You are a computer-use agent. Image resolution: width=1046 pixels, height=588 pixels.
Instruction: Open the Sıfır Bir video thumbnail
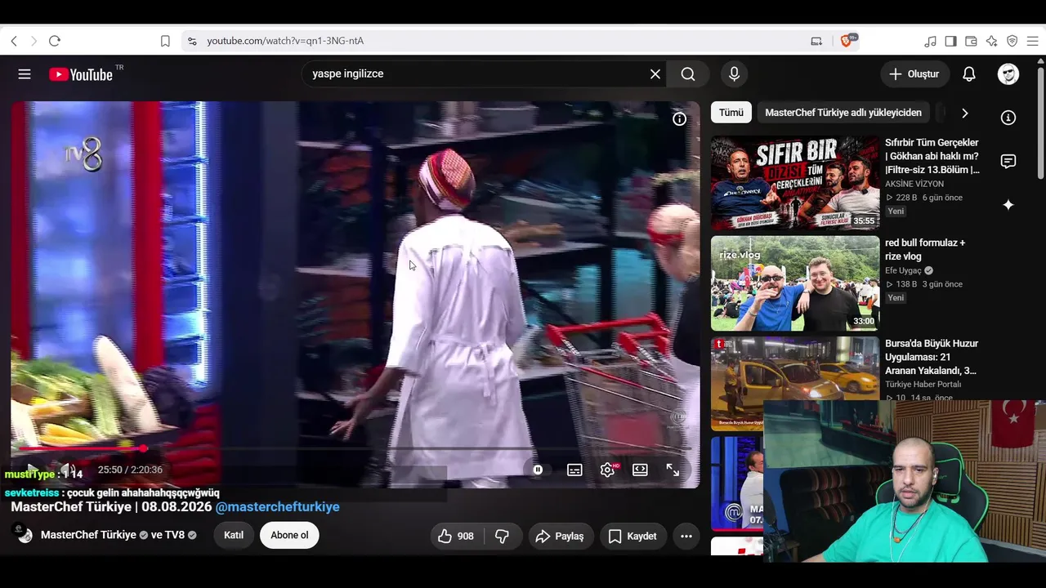pos(795,183)
